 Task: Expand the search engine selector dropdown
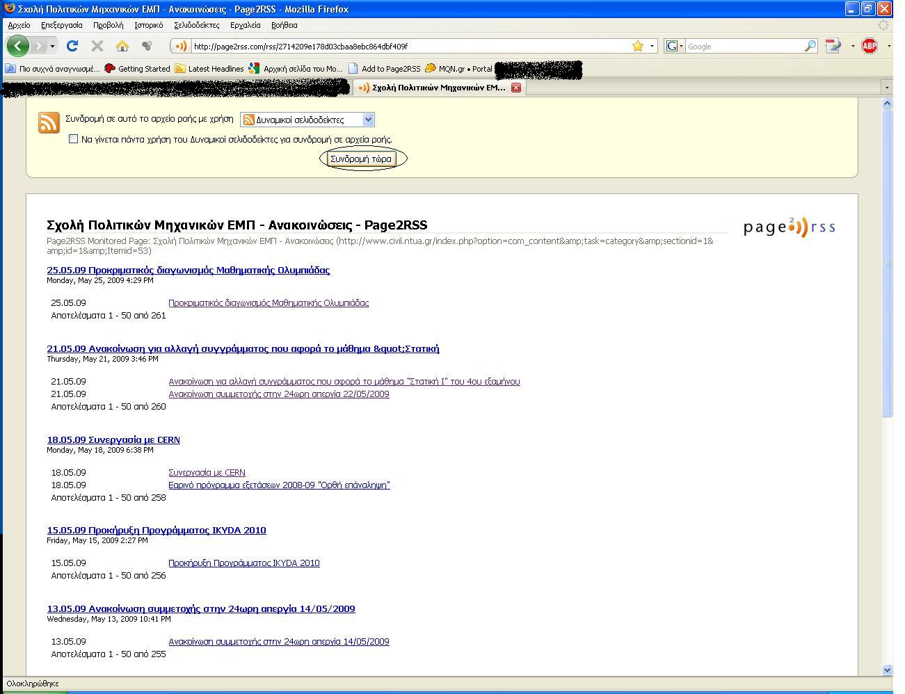(x=673, y=46)
